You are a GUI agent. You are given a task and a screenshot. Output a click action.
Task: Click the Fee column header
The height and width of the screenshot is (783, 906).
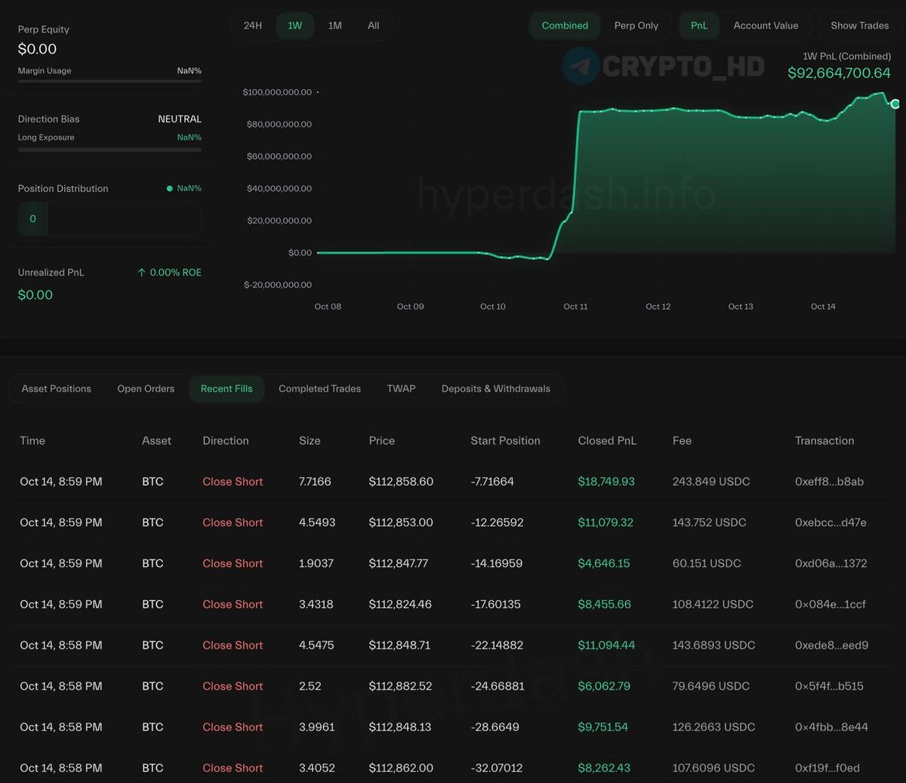tap(682, 441)
